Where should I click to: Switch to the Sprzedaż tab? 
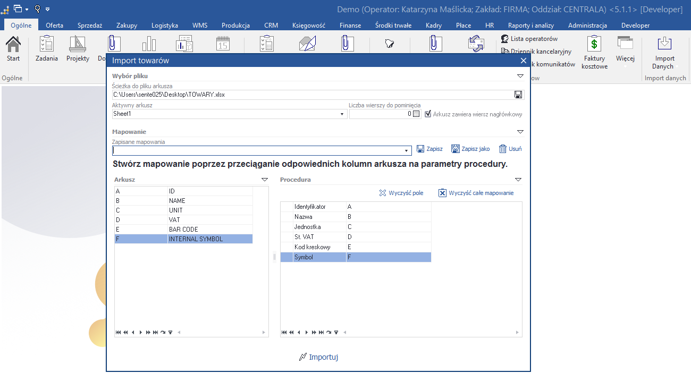pyautogui.click(x=90, y=25)
